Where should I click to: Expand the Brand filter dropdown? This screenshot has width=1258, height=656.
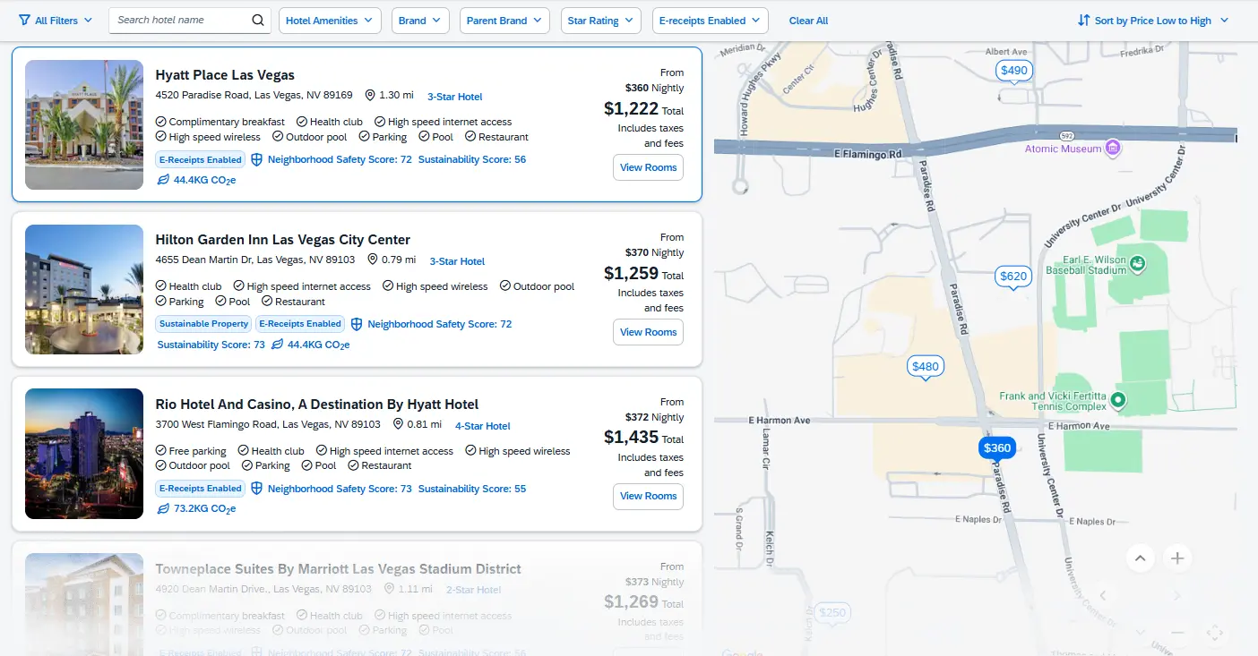point(420,21)
